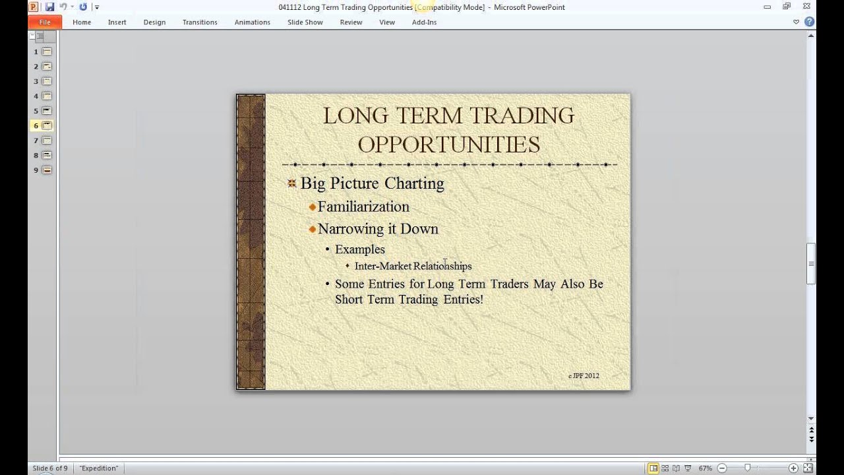
Task: Click the Zoom Out minus button
Action: pyautogui.click(x=722, y=468)
